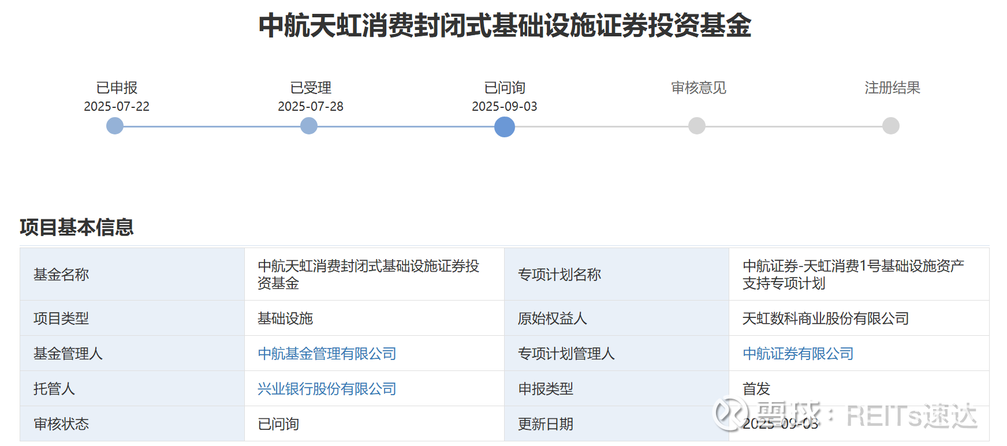Click the 审核意见 step label

coord(698,88)
